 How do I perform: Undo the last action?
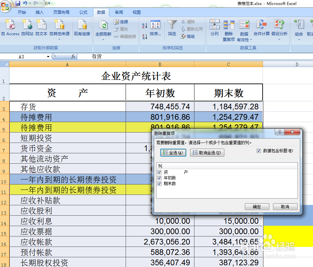click(x=25, y=3)
